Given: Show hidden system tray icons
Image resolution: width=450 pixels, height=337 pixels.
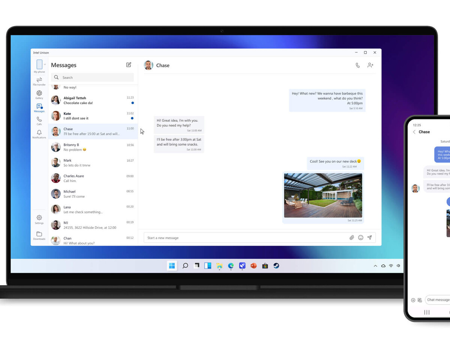Looking at the screenshot, I should (x=375, y=266).
